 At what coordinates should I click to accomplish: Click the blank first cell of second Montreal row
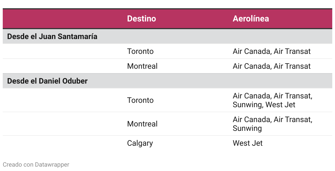(63, 124)
